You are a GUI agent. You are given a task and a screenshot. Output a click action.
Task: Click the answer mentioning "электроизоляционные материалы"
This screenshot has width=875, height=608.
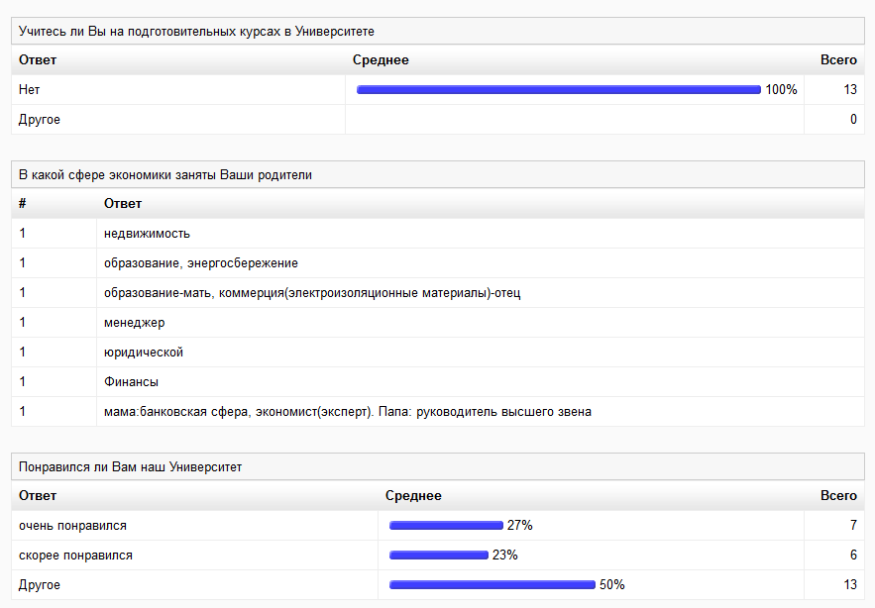point(312,293)
